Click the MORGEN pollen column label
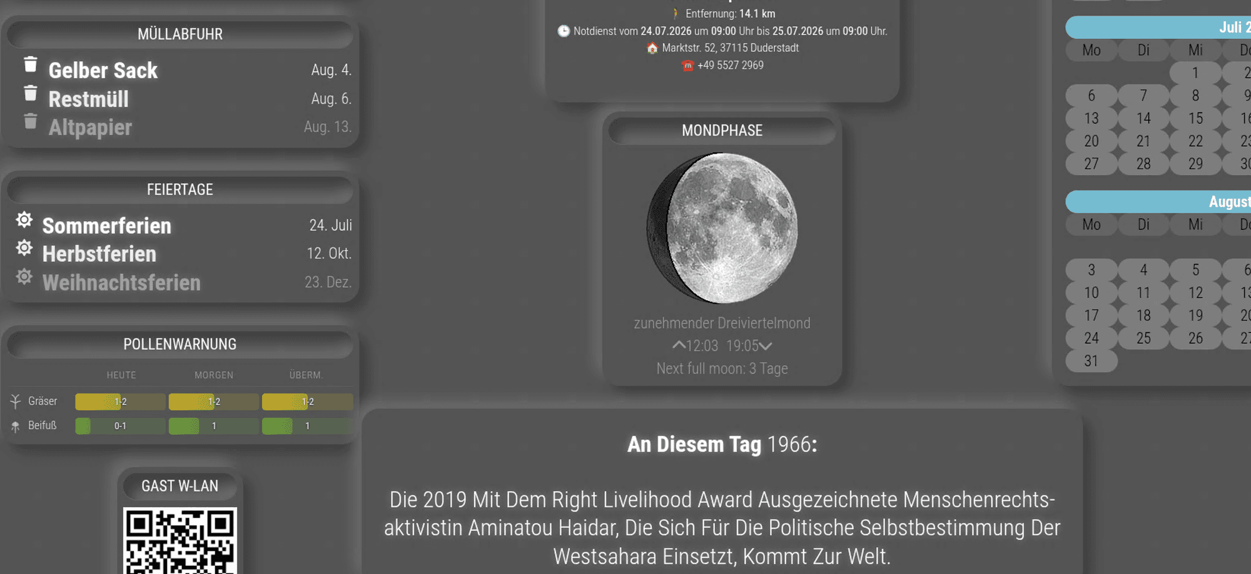Viewport: 1251px width, 574px height. point(214,375)
